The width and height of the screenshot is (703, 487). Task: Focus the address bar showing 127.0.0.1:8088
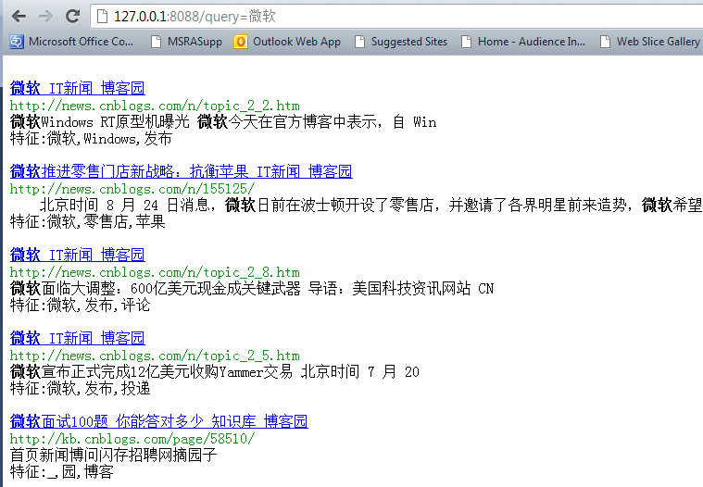tap(396, 17)
